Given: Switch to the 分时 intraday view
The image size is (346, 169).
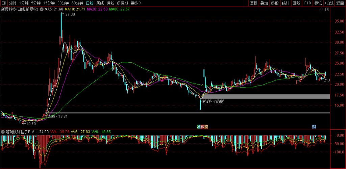Looking at the screenshot, I should point(13,3).
